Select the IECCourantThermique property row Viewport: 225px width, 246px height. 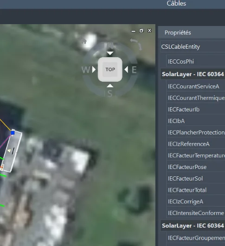click(x=196, y=98)
